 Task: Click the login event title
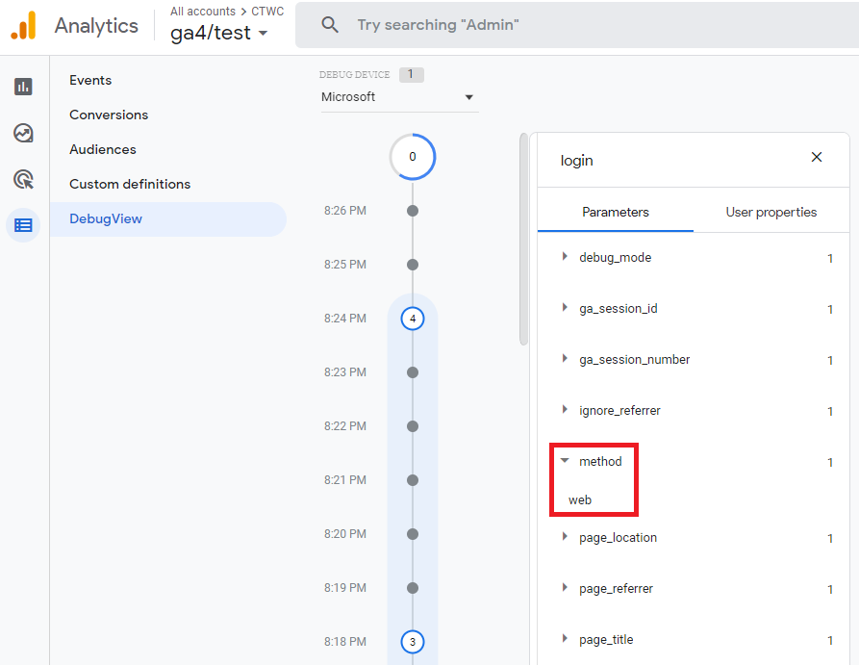click(576, 161)
